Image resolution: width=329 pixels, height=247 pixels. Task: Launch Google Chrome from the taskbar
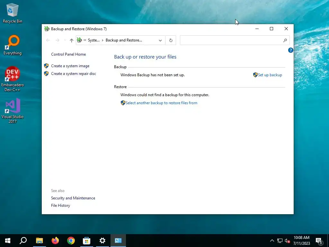click(71, 241)
